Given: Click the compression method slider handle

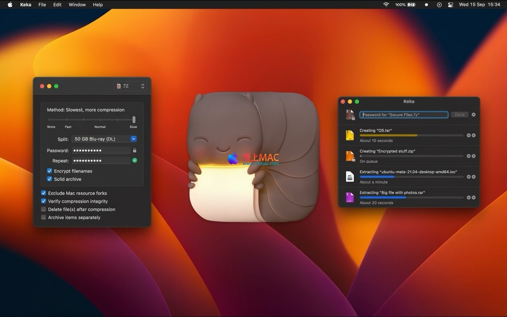Looking at the screenshot, I should (x=134, y=120).
